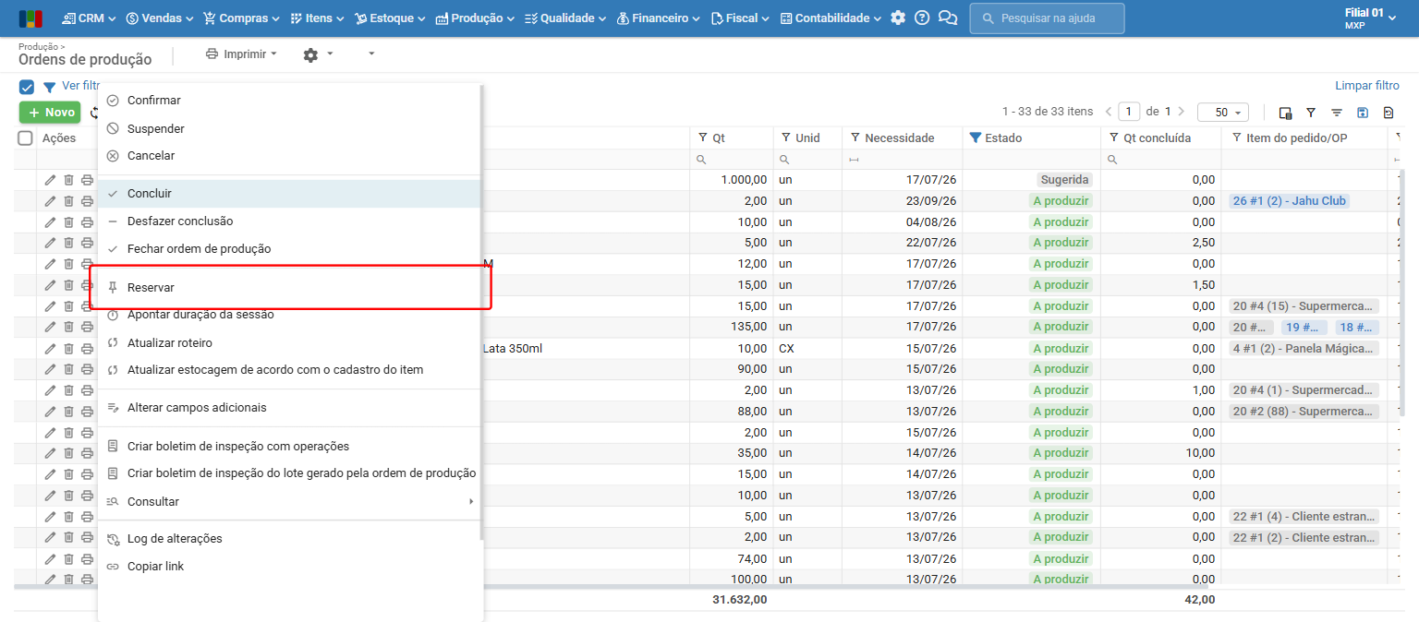This screenshot has width=1419, height=622.
Task: Expand the Vendas menu
Action: tap(160, 18)
